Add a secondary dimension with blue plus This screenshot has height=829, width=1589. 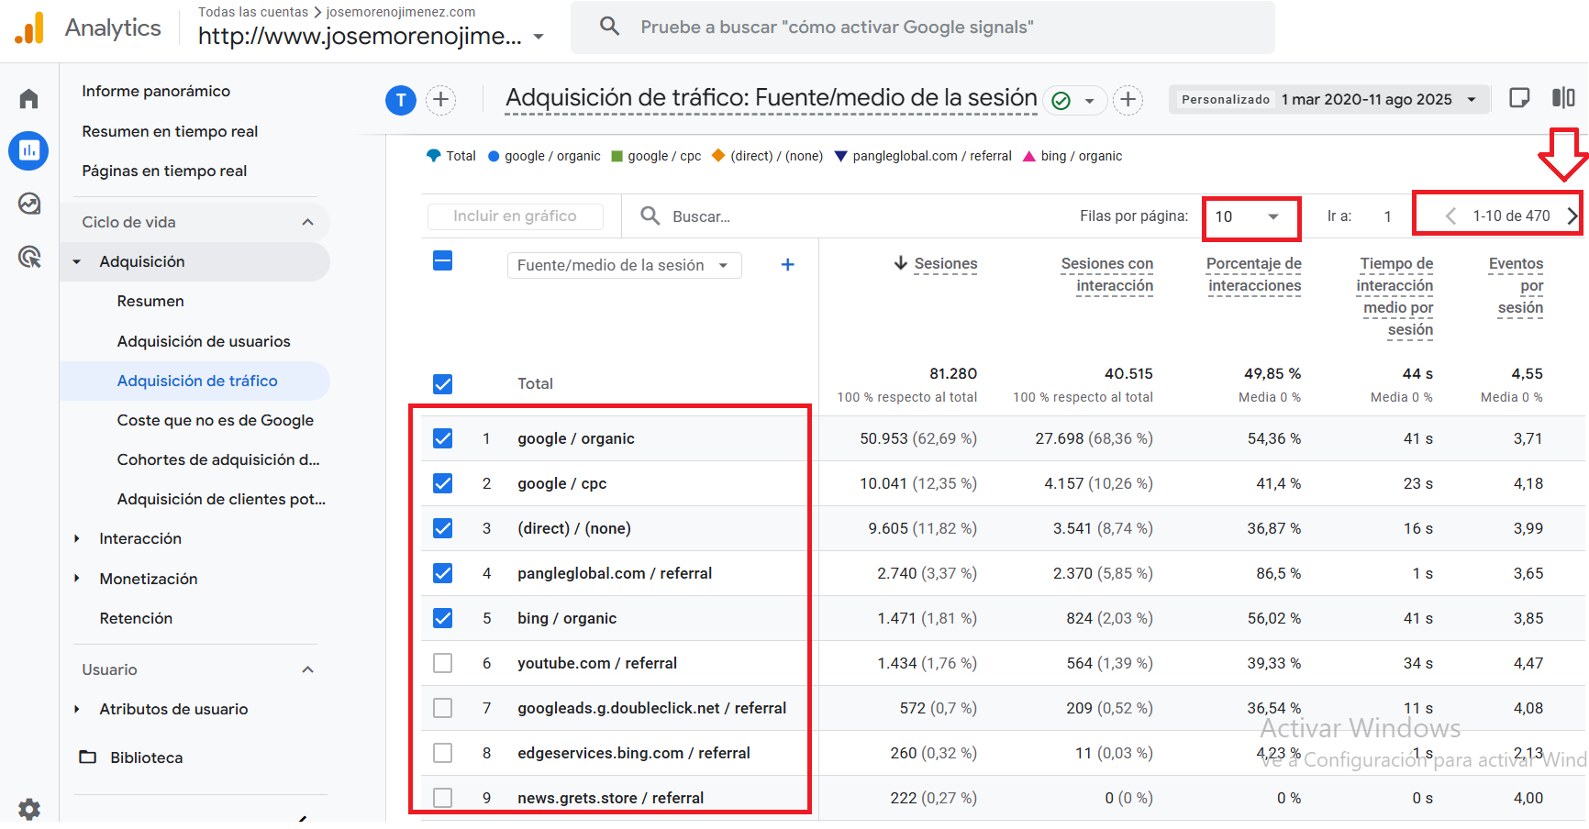787,265
